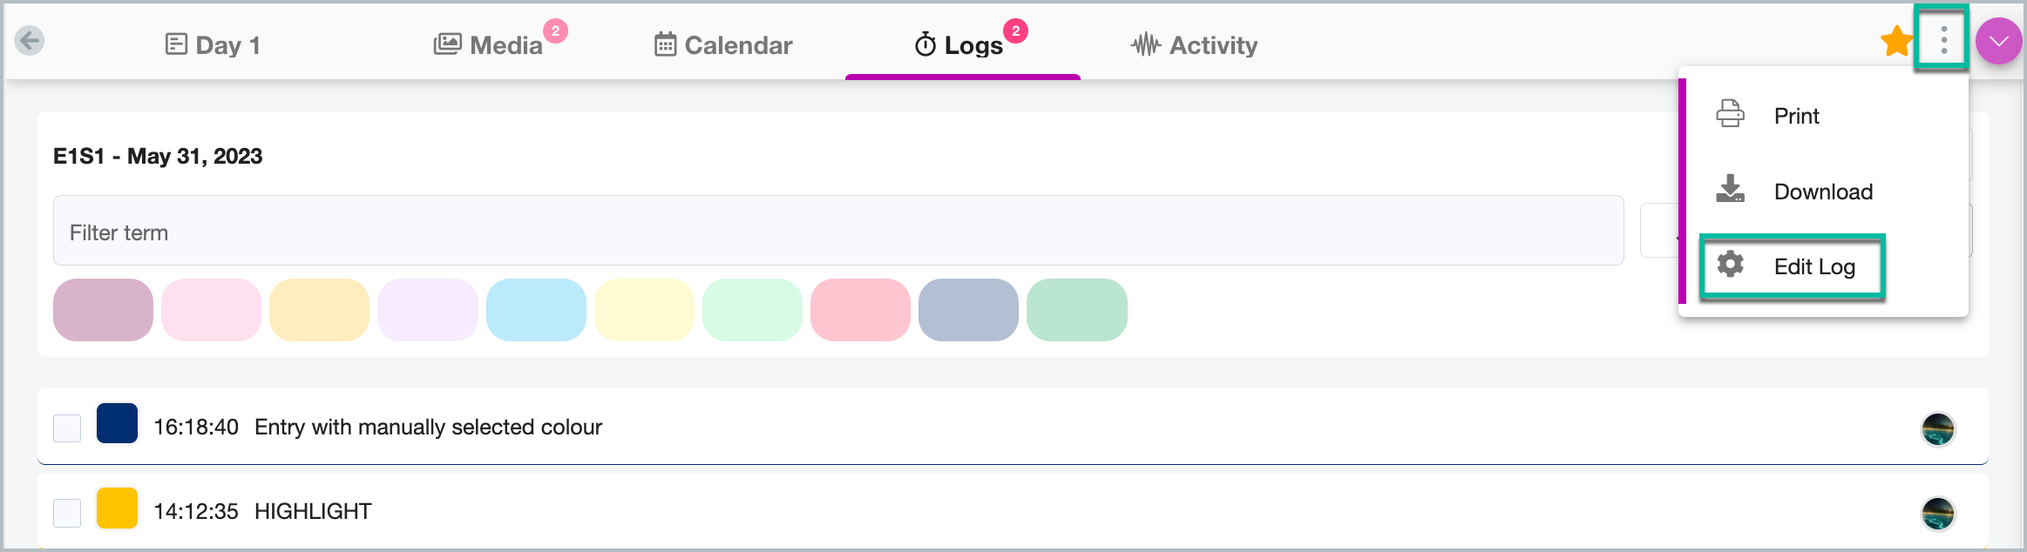
Task: Select the light blue filter colour swatch
Action: [x=536, y=310]
